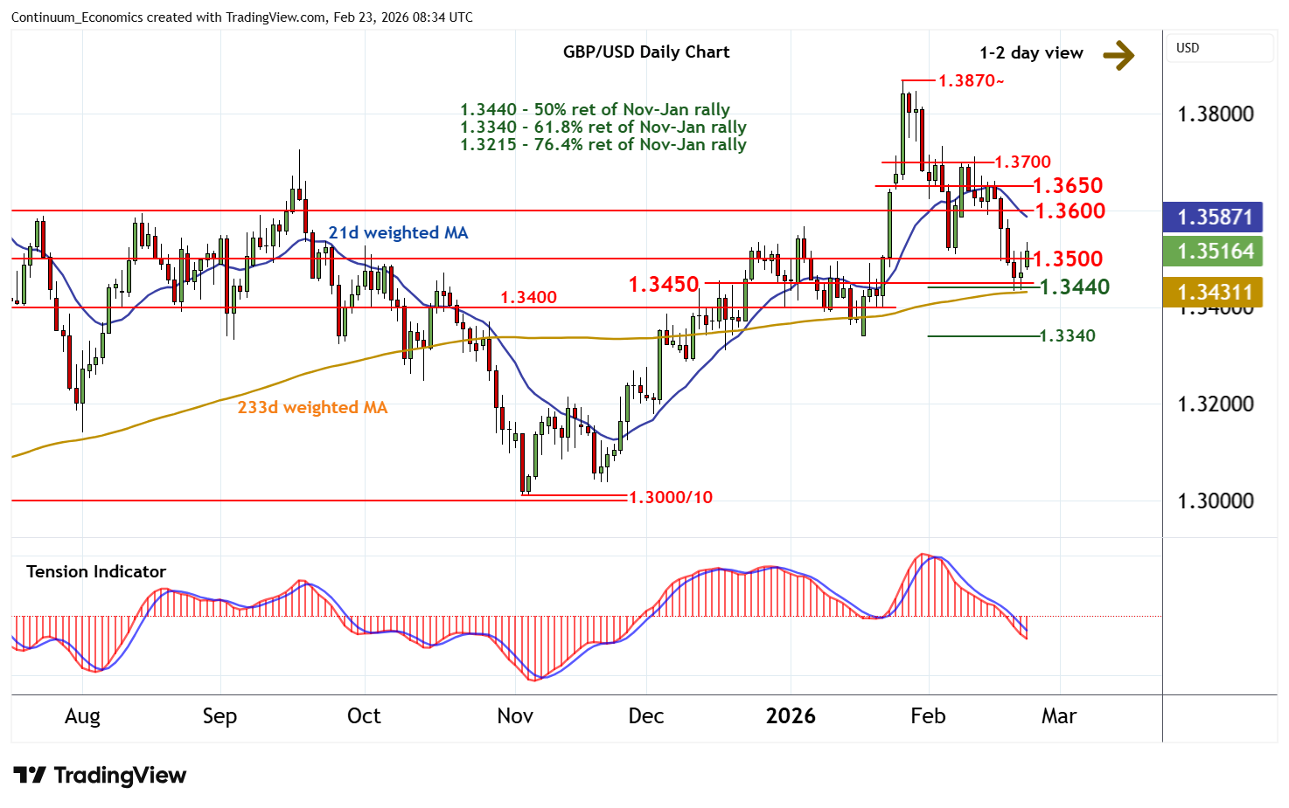
Task: Click the brown right-pointing arrow icon
Action: click(x=1118, y=55)
